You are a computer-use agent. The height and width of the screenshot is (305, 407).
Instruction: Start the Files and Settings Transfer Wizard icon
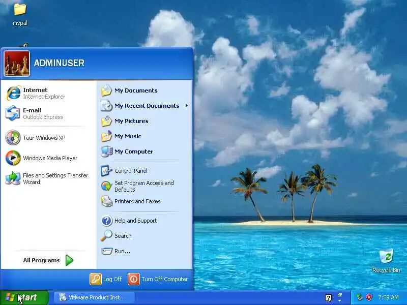pyautogui.click(x=13, y=178)
